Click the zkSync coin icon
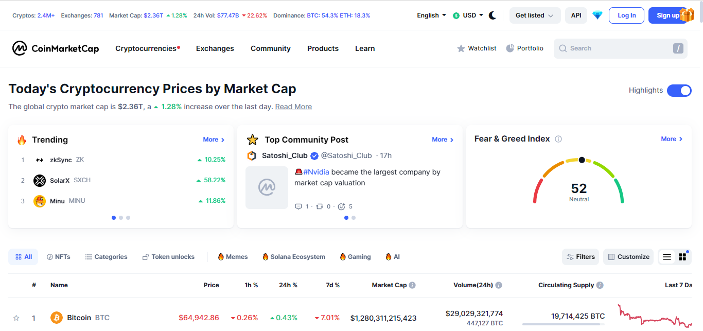The image size is (703, 331). [40, 160]
